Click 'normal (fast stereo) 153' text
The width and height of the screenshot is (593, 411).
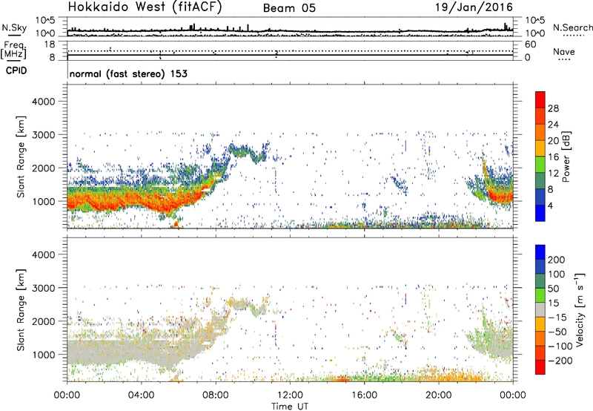pos(128,73)
